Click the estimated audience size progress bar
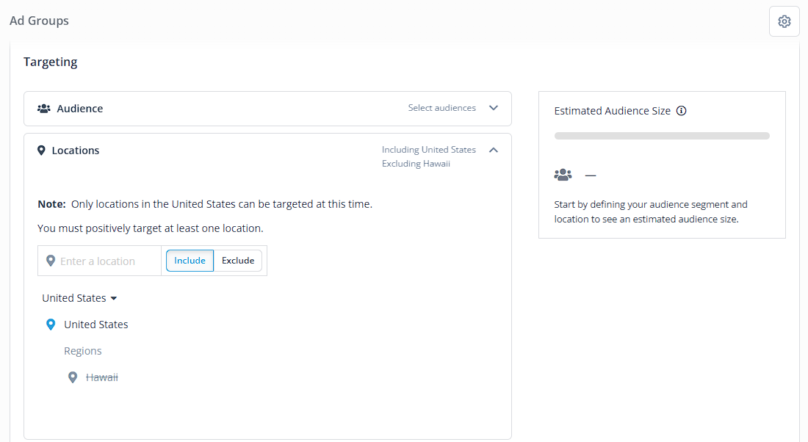 coord(662,136)
